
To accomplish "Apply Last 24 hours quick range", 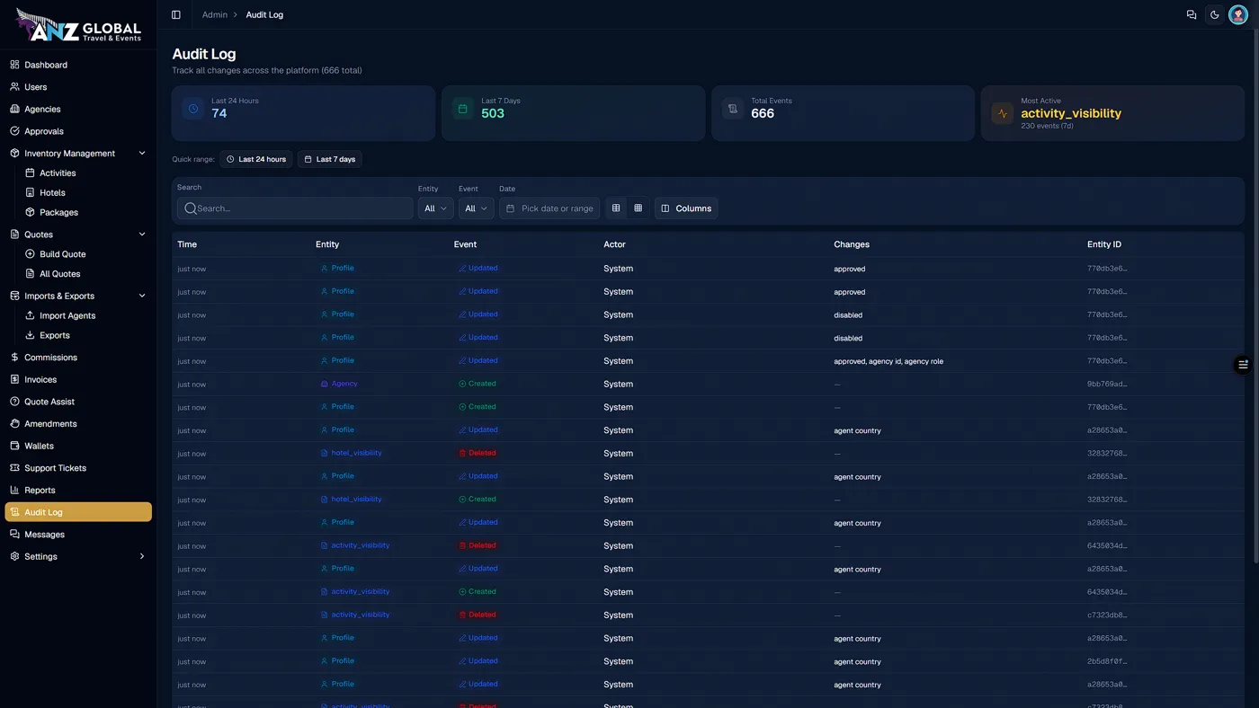I will (256, 159).
